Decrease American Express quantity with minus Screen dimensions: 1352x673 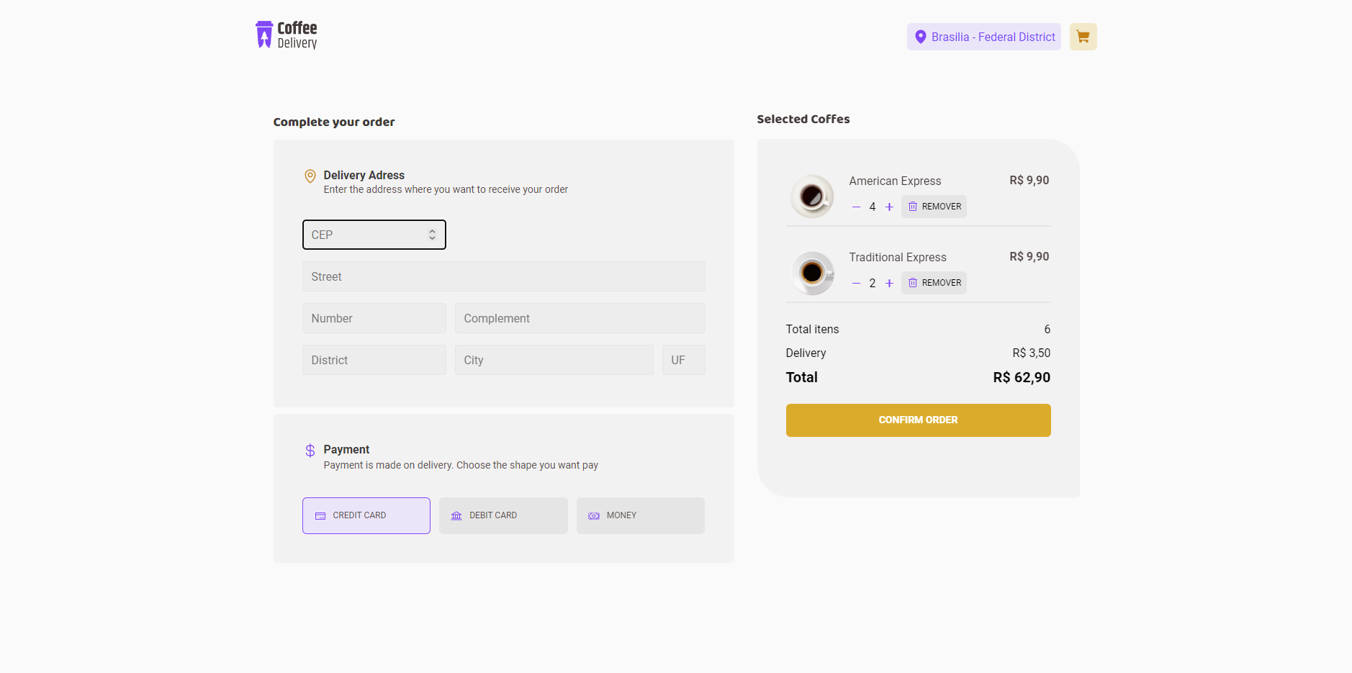pyautogui.click(x=856, y=207)
